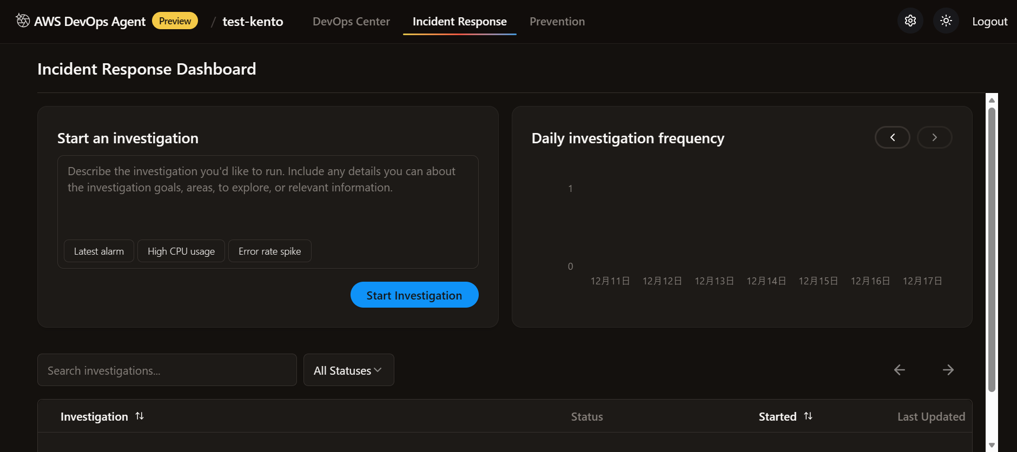Focus the Search investigations input field
Image resolution: width=1017 pixels, height=452 pixels.
coord(167,370)
